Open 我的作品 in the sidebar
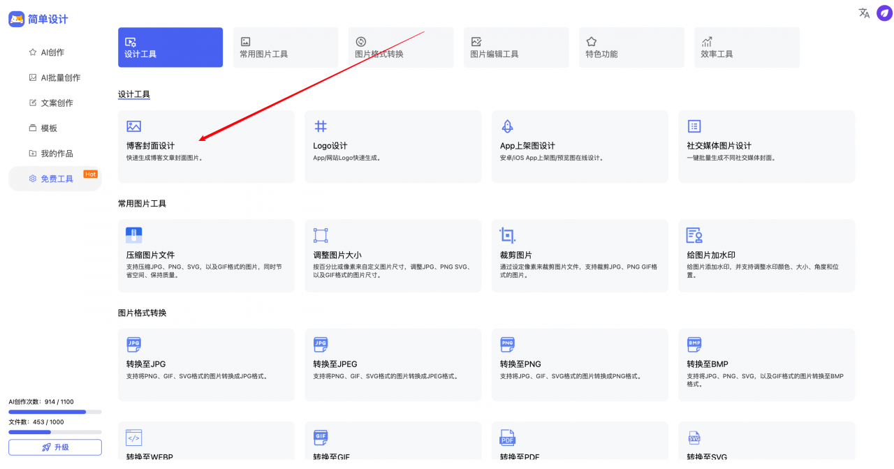894x469 pixels. pyautogui.click(x=55, y=153)
